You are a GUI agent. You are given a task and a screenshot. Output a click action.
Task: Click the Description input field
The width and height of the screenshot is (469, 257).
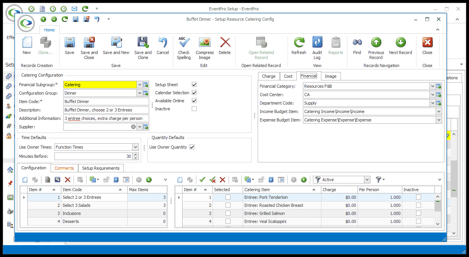106,110
